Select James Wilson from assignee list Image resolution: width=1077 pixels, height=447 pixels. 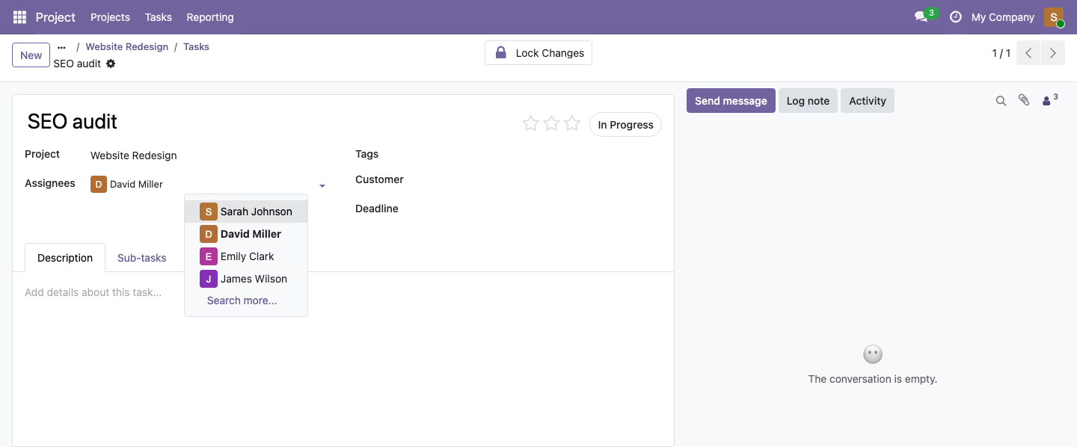coord(246,279)
